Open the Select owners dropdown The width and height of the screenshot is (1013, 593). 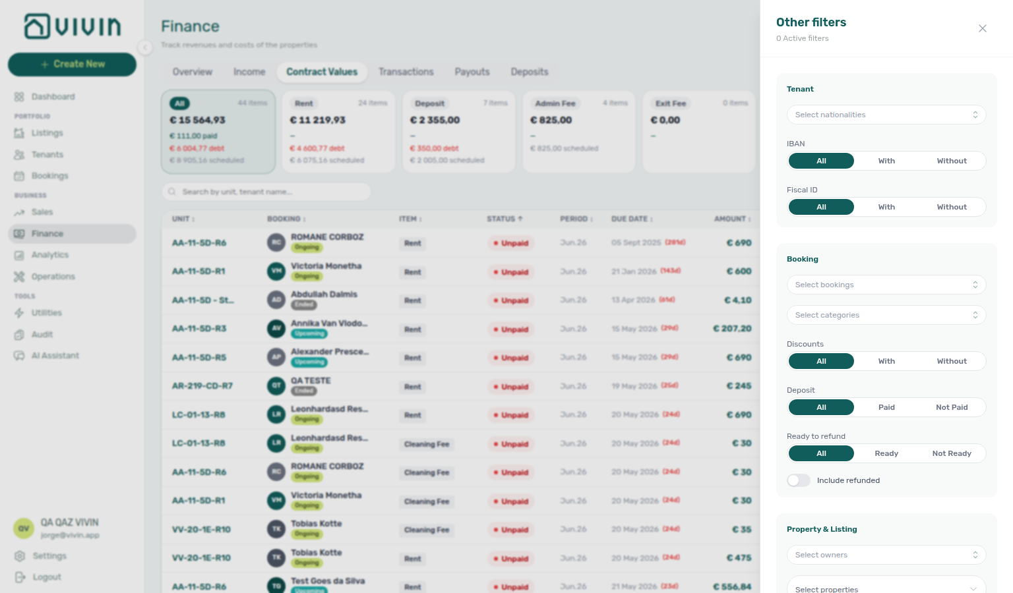coord(886,555)
